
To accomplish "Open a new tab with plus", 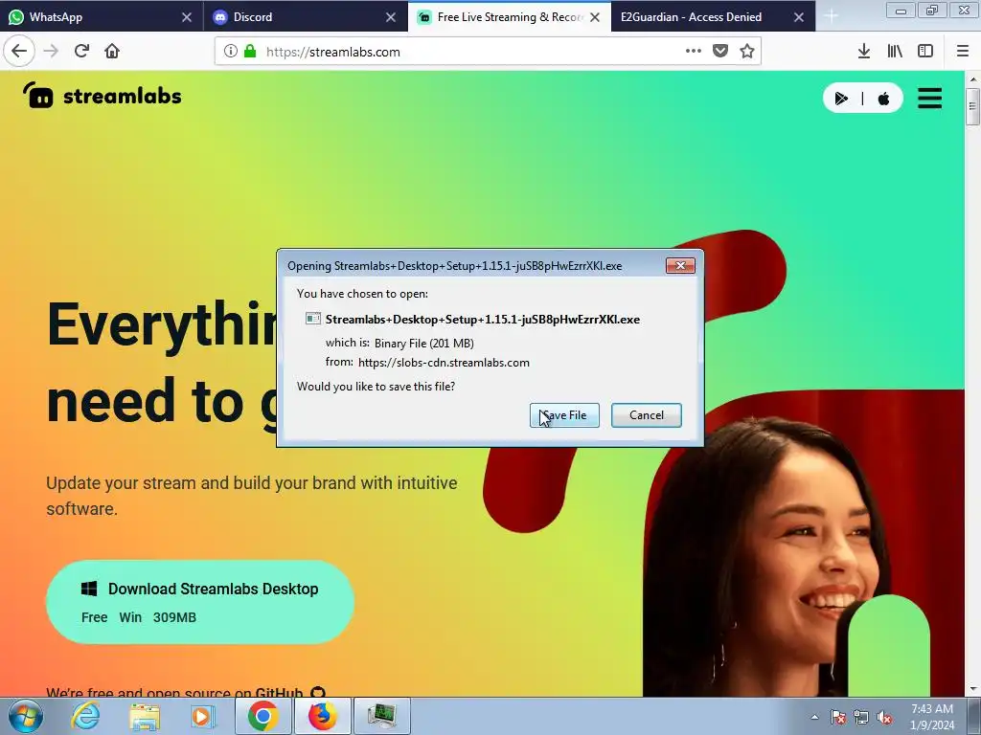I will coord(831,16).
